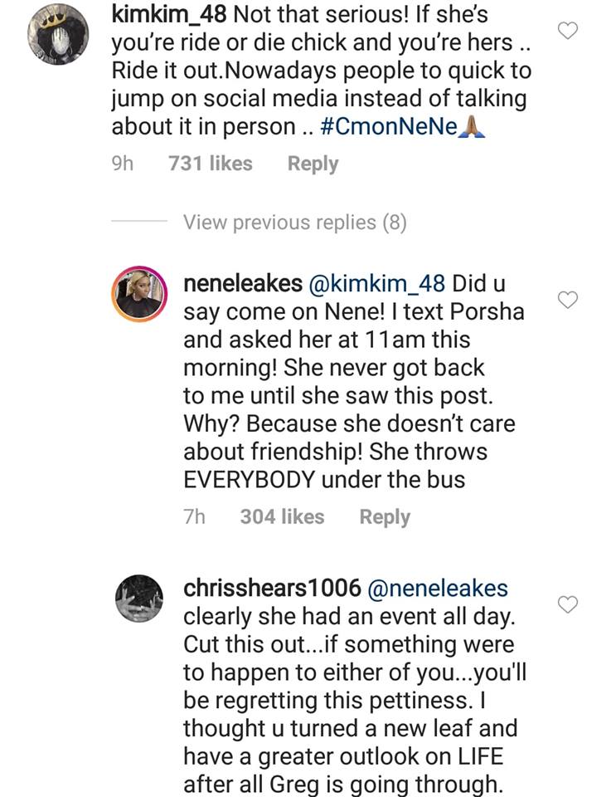The width and height of the screenshot is (616, 797).
Task: Open neneleakes' profile avatar
Action: pos(138,296)
